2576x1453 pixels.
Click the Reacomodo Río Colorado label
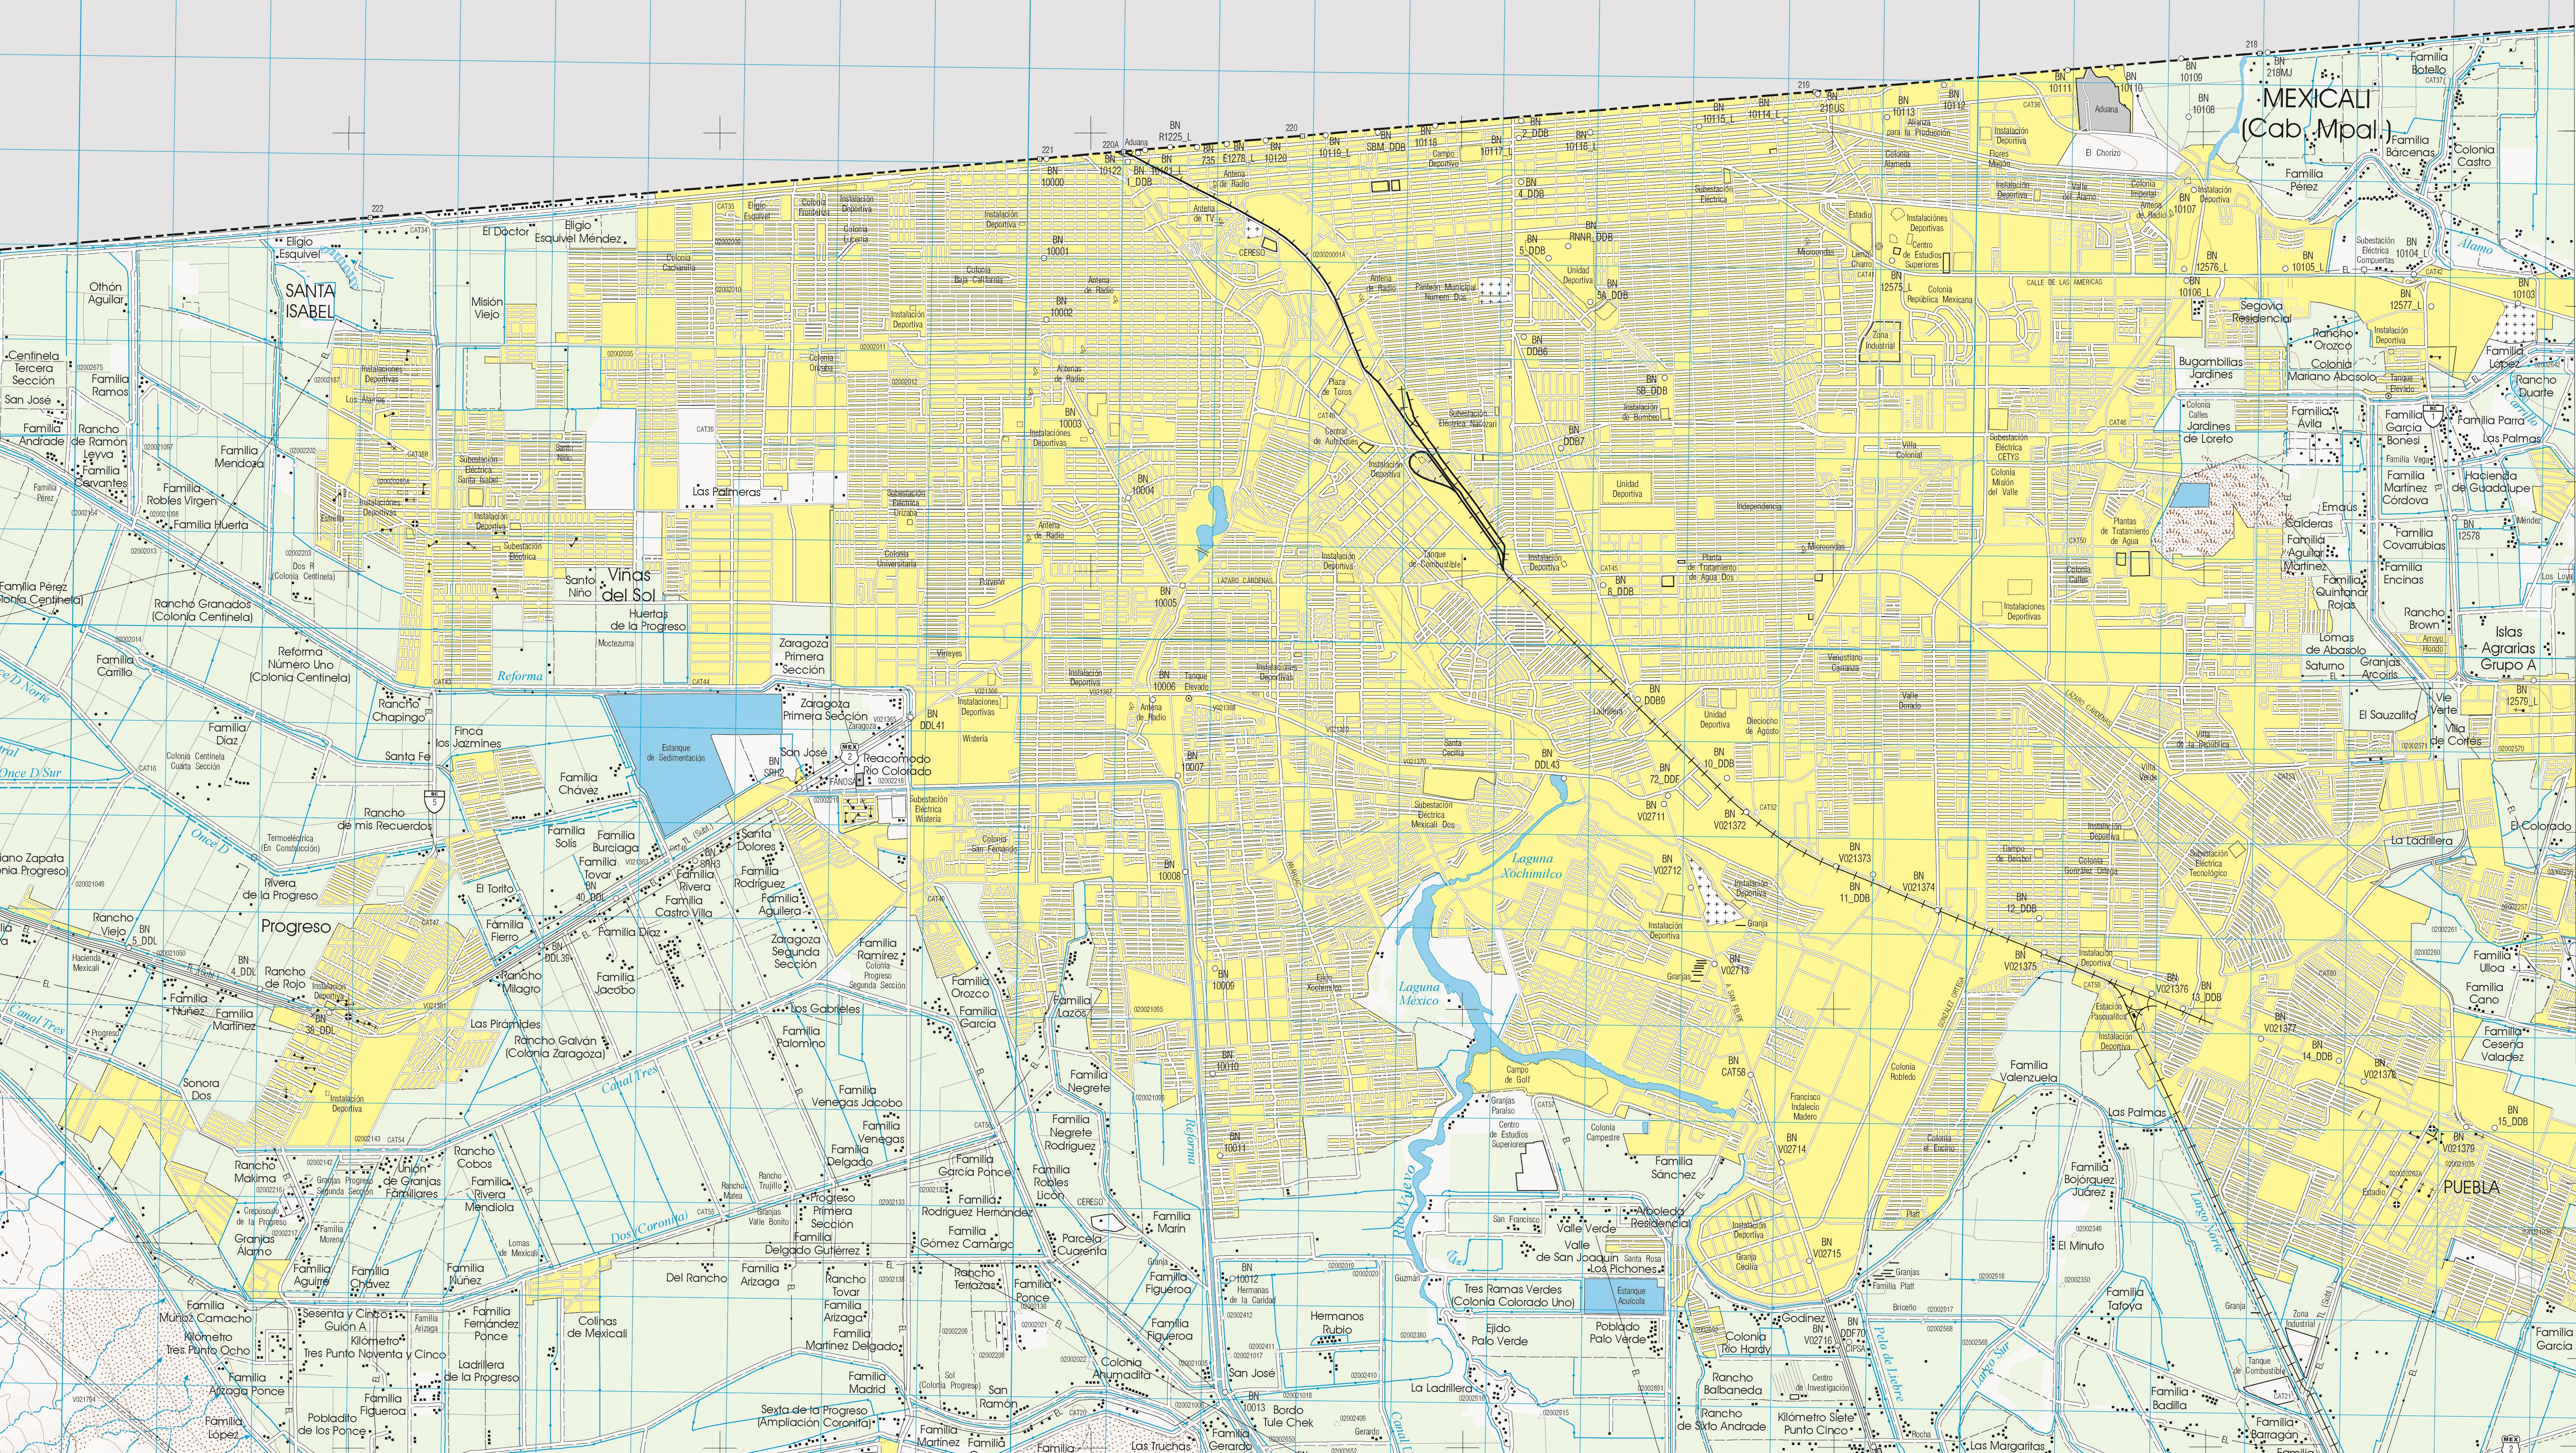[898, 765]
